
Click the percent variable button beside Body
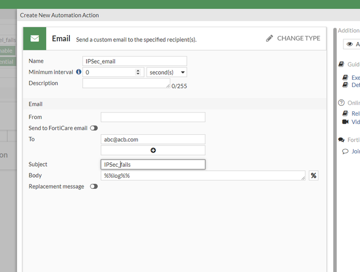point(313,176)
